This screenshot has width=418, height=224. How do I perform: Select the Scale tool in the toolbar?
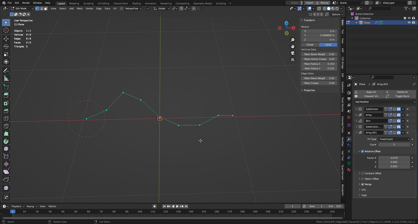[x=6, y=54]
